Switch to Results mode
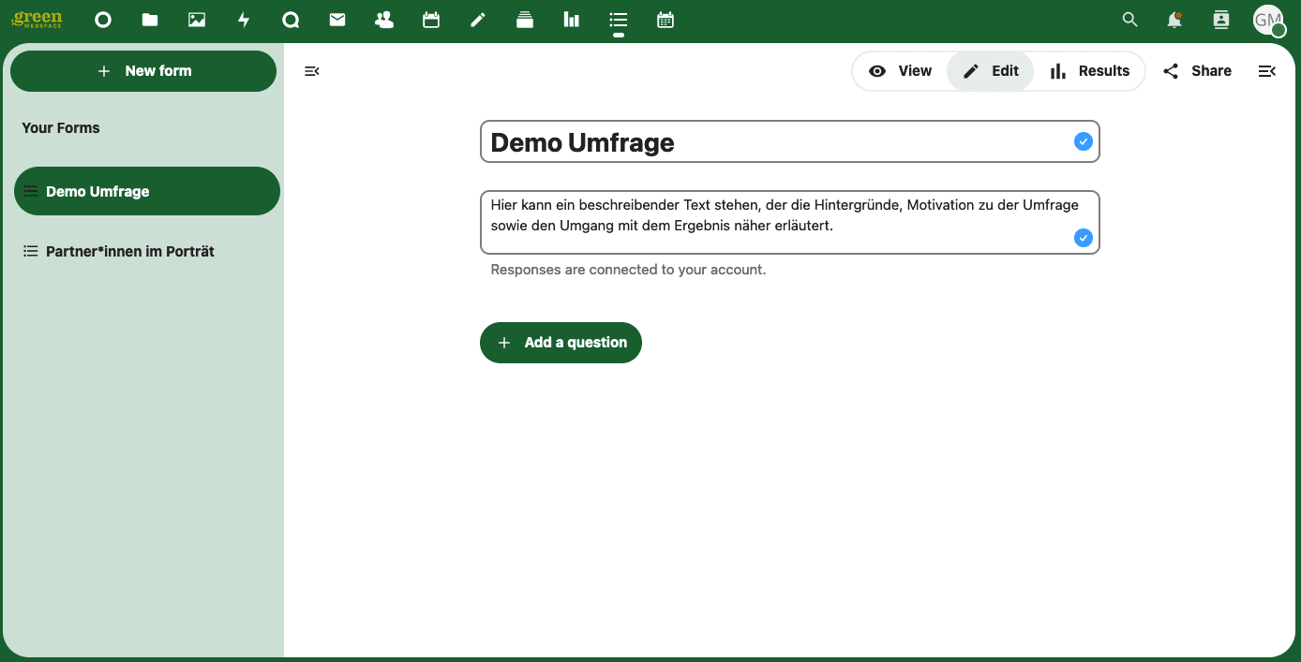 (1089, 71)
